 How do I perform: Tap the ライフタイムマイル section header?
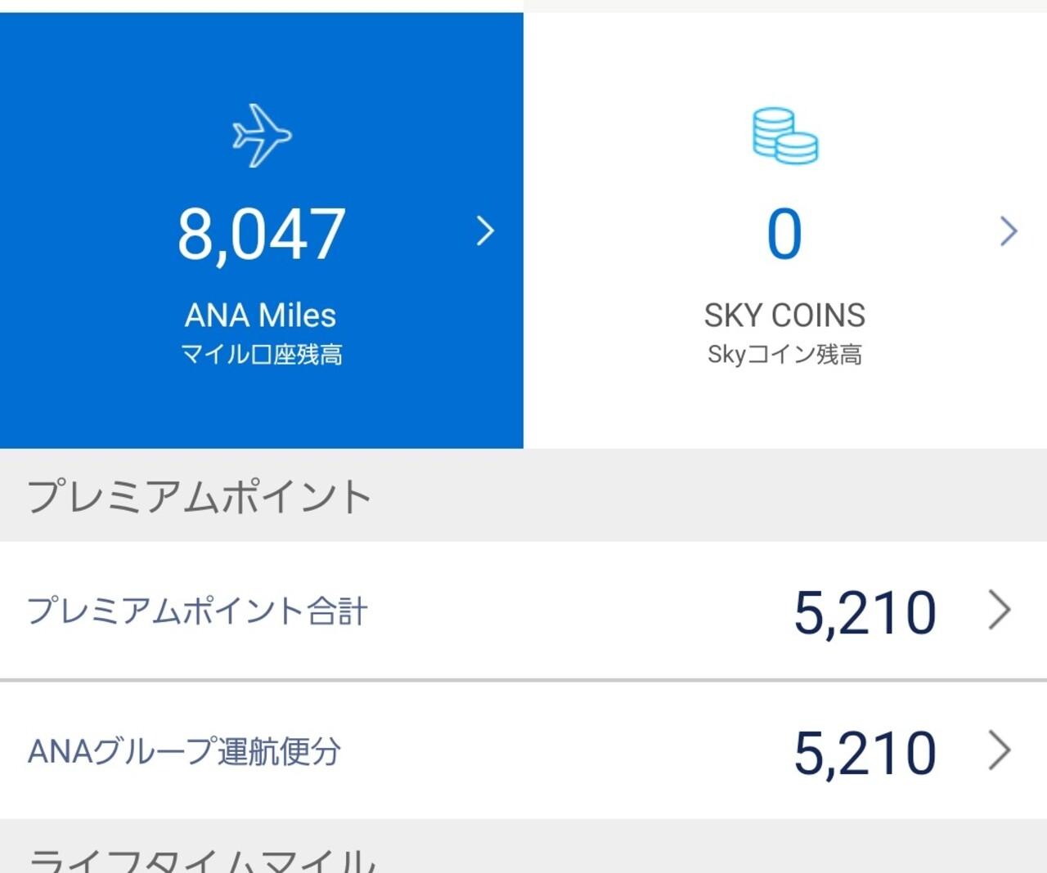click(202, 860)
